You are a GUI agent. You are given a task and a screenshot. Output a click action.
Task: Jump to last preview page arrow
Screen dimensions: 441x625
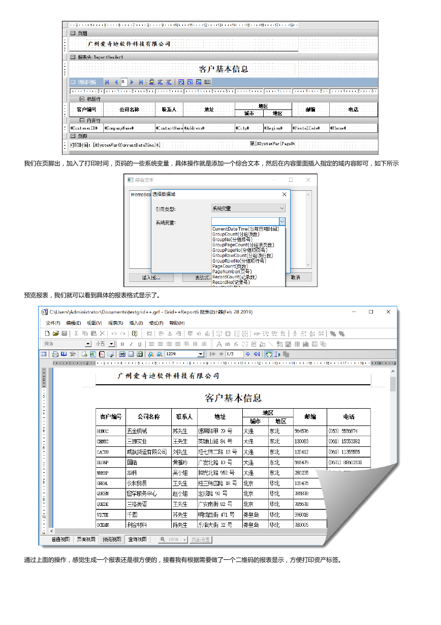257,354
